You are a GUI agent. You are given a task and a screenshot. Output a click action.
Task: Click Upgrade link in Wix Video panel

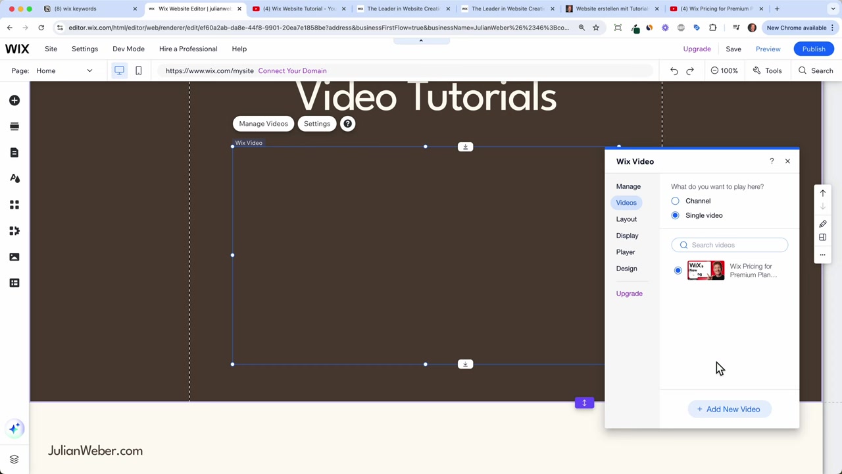pos(630,294)
